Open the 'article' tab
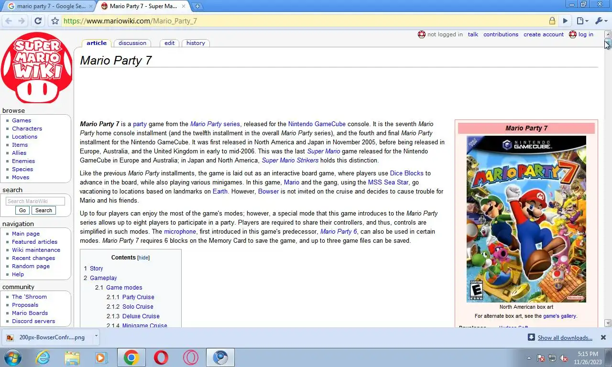 [97, 43]
